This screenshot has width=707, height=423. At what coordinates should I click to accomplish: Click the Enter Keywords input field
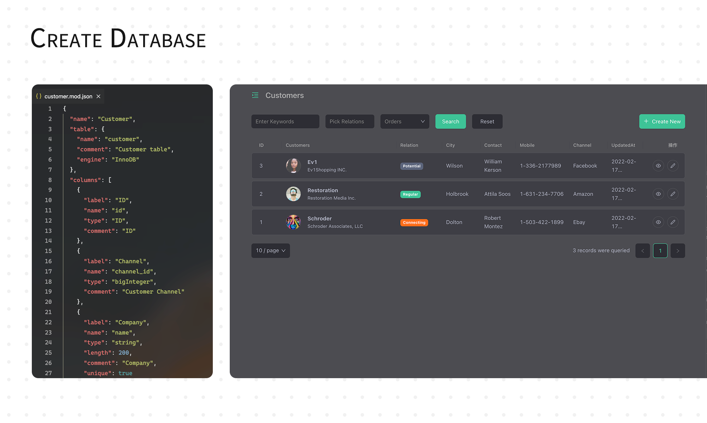[x=285, y=121]
